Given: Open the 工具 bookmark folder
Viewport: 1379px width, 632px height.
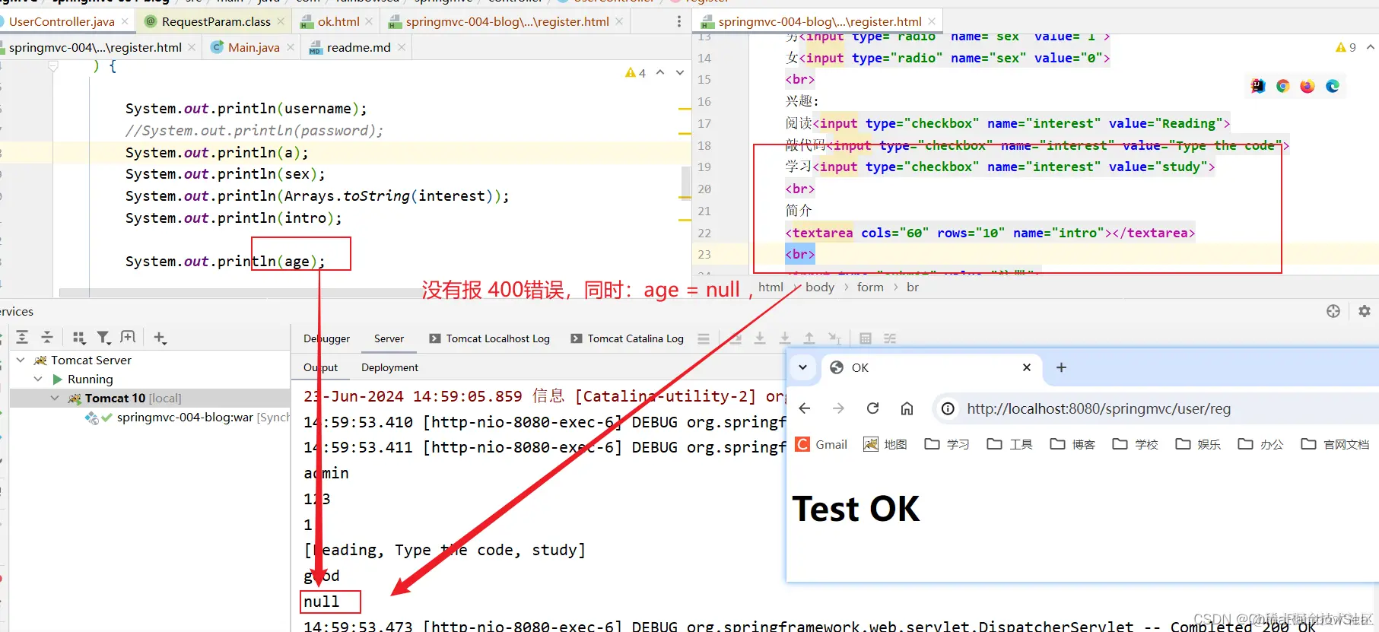Looking at the screenshot, I should pyautogui.click(x=1009, y=444).
